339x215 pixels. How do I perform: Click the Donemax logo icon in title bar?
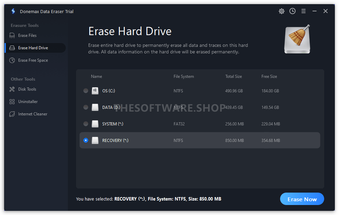(x=13, y=11)
